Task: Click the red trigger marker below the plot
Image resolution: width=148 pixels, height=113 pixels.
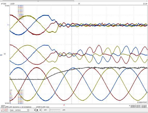Action: 64,105
